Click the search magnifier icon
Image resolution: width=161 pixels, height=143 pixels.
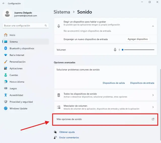tap(46, 25)
